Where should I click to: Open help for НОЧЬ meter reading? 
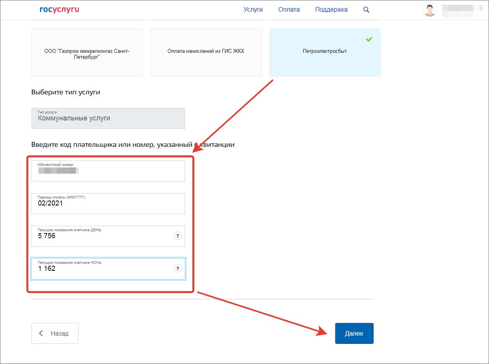pyautogui.click(x=178, y=268)
